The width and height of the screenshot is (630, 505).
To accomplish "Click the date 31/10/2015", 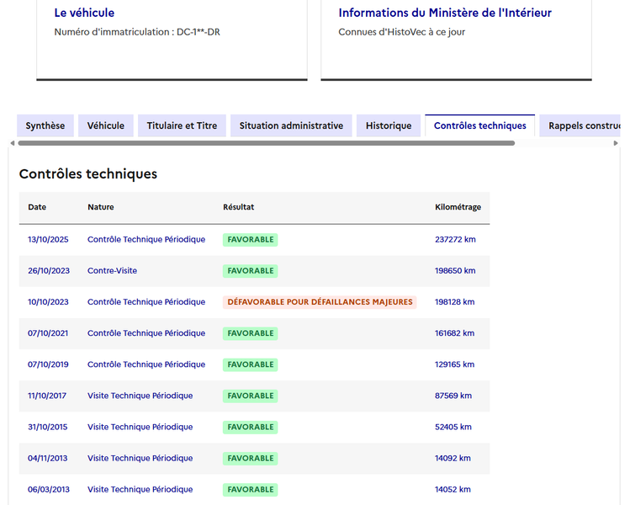I will [x=47, y=427].
